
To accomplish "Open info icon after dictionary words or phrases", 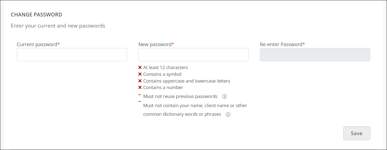I will (x=228, y=114).
